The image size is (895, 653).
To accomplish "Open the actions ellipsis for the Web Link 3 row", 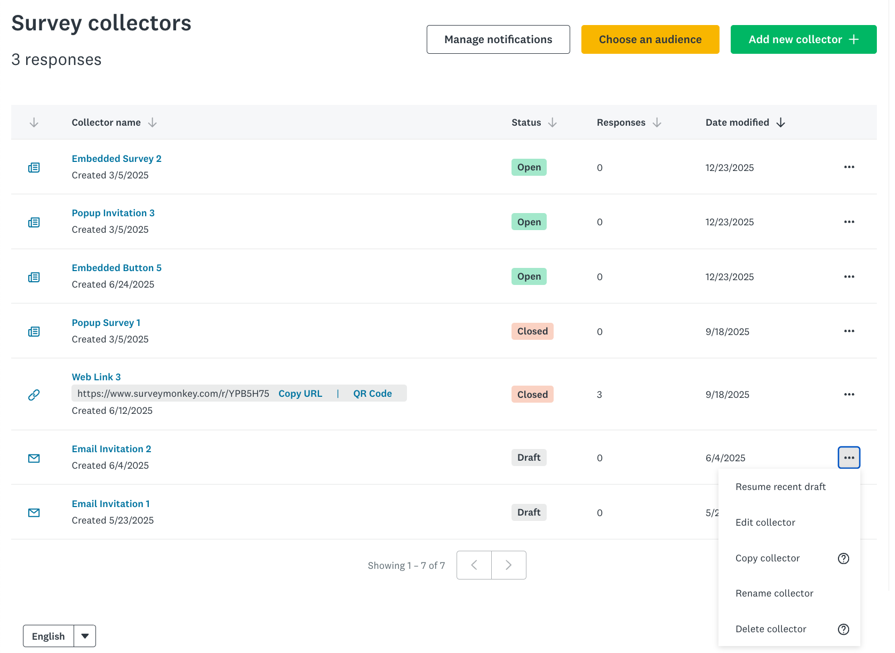I will click(x=849, y=395).
